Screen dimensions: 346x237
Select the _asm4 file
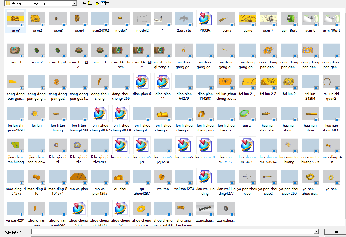pyautogui.click(x=79, y=22)
